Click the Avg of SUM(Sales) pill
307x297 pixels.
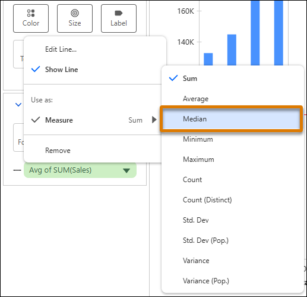(80, 170)
